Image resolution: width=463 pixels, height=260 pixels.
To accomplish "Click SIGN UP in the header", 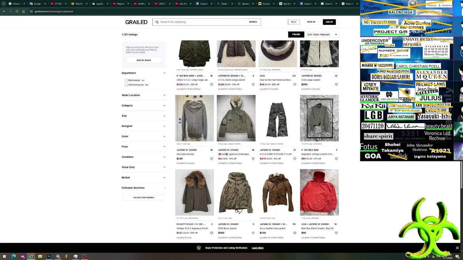I will [x=311, y=22].
